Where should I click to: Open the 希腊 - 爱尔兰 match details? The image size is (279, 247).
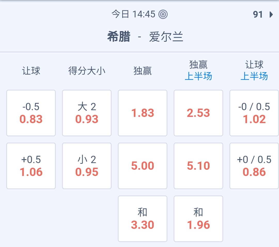tap(145, 37)
